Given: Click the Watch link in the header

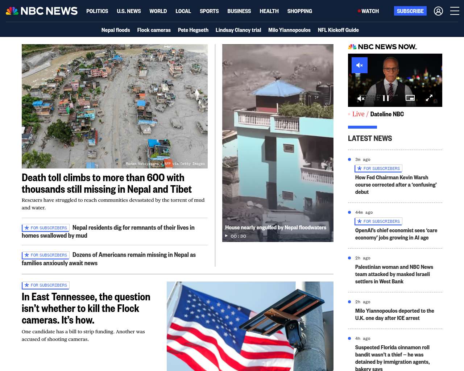Looking at the screenshot, I should click(368, 11).
